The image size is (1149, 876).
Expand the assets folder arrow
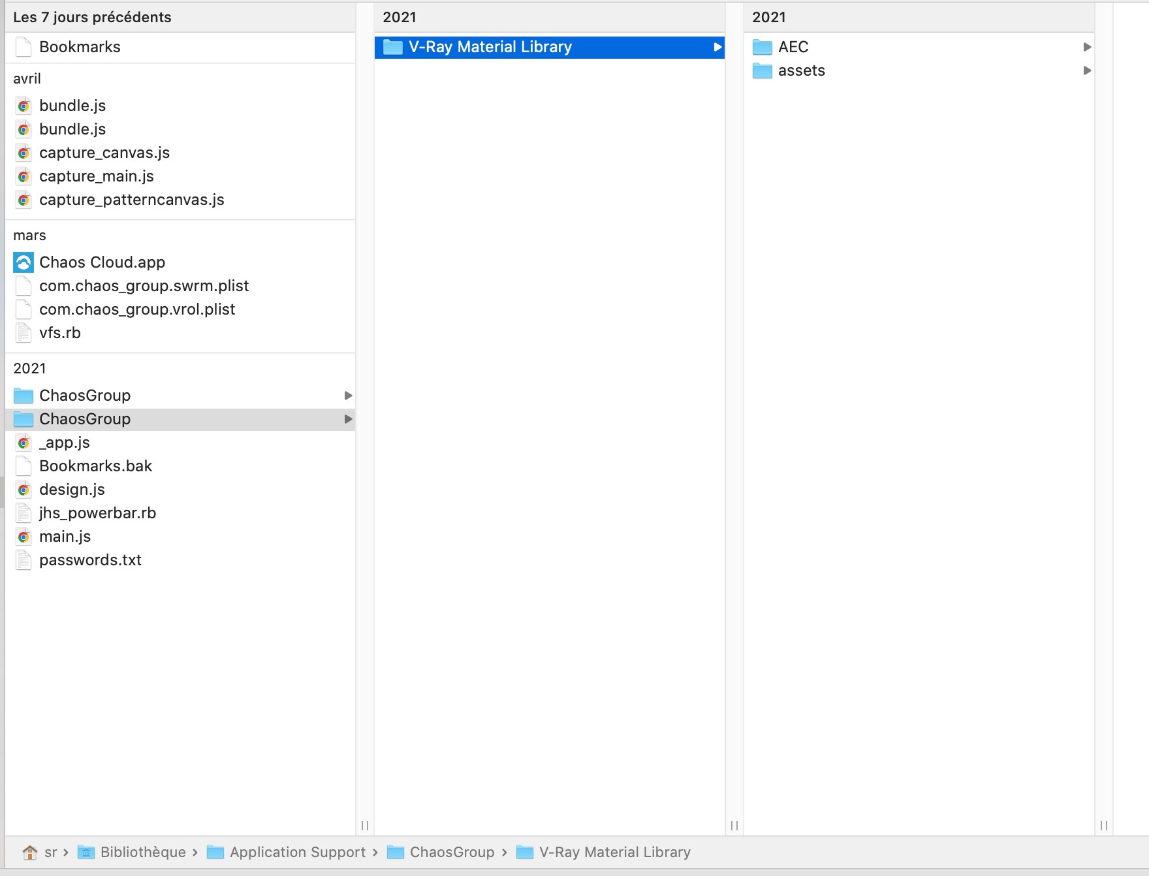[x=1087, y=70]
